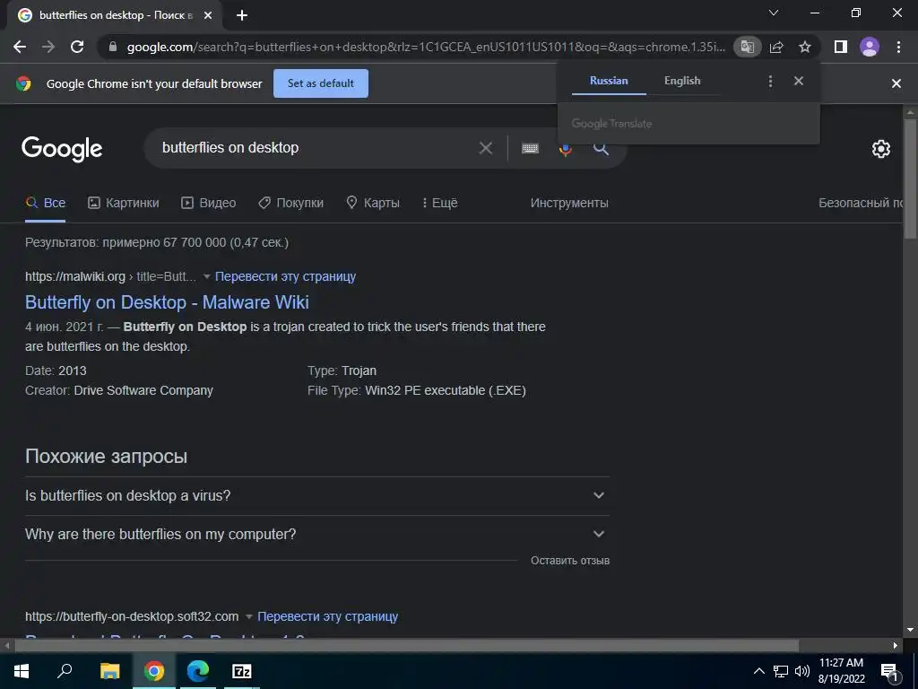Open 7-Zip from taskbar
918x689 pixels.
242,671
